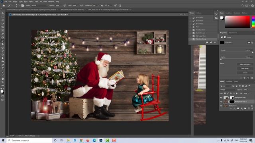Create new document from current state icon
Viewport: 255px width, 143px height.
(207, 43)
